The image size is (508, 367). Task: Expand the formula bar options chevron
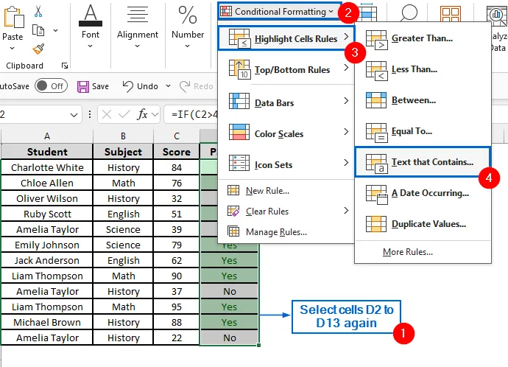[x=155, y=114]
